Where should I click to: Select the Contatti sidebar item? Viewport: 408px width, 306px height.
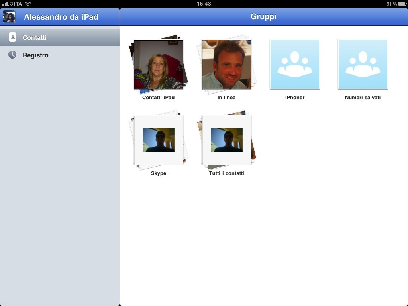click(60, 37)
